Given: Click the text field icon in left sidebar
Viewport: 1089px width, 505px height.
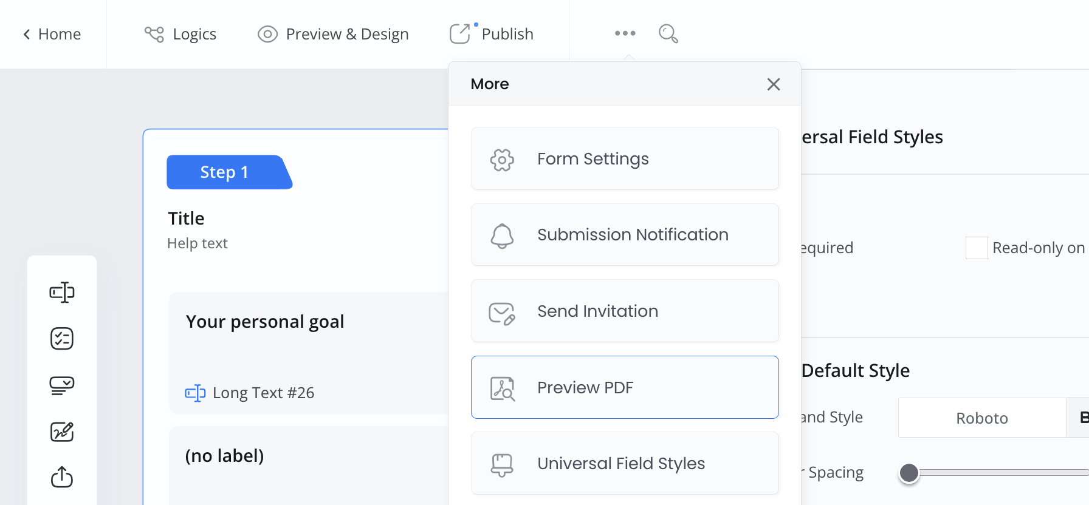Looking at the screenshot, I should [x=62, y=293].
